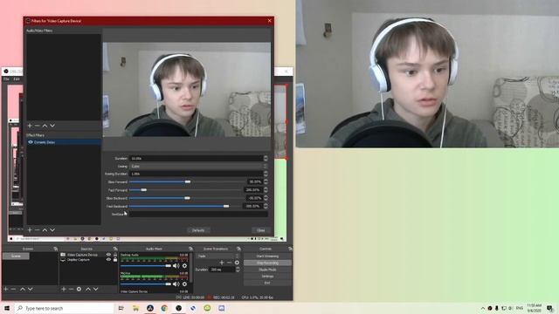Toggle visibility of Dynamic Delay filter
Image resolution: width=559 pixels, height=314 pixels.
(31, 142)
